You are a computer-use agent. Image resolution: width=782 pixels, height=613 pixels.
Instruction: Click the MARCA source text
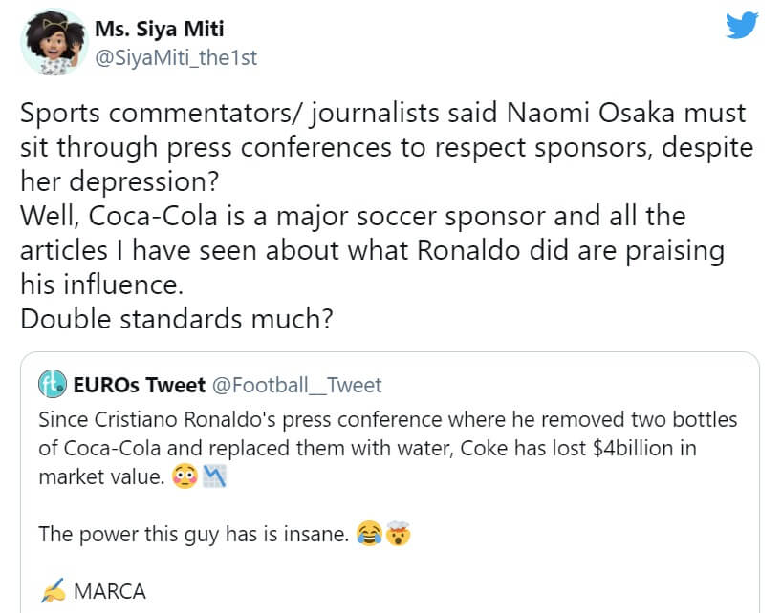coord(110,591)
